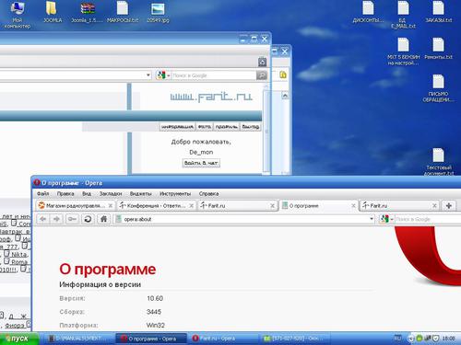This screenshot has width=461, height=345.
Task: Select the 20549.jpg image on the desktop
Action: point(158,12)
